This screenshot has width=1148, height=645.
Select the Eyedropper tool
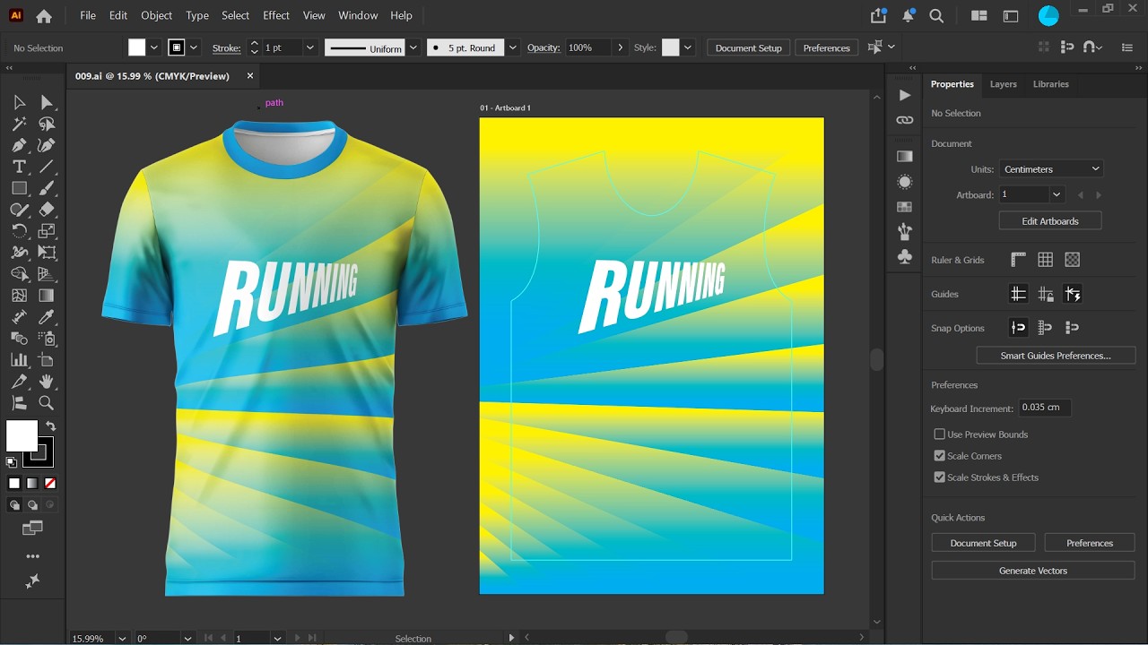47,317
